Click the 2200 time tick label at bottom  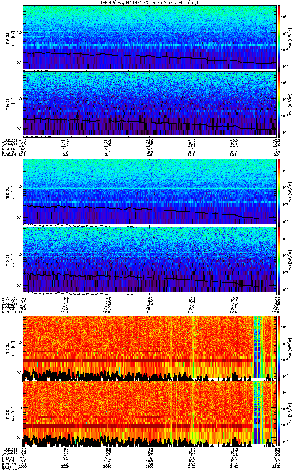[271, 466]
